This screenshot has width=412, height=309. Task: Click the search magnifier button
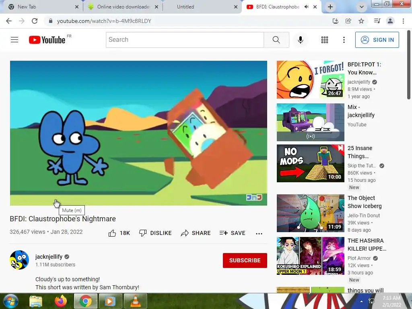click(276, 40)
